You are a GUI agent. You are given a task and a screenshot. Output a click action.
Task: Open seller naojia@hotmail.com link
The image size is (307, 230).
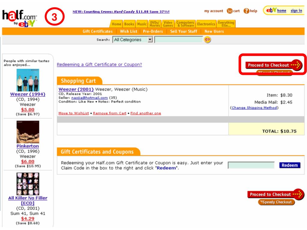coord(89,98)
